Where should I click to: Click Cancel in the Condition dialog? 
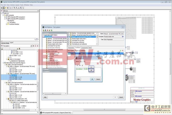click(98, 79)
